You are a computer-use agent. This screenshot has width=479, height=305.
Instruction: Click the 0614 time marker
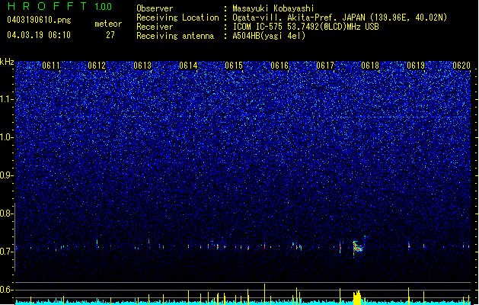point(188,66)
